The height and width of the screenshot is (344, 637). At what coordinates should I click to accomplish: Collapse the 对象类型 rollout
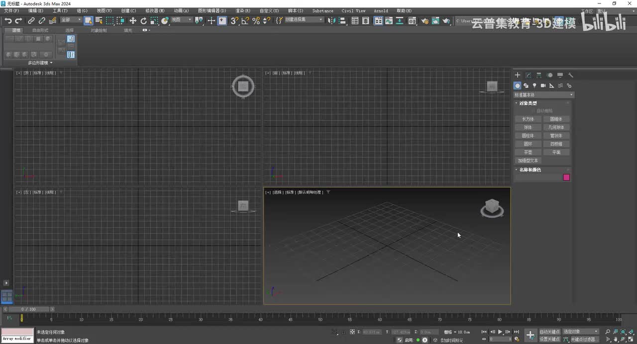(x=528, y=103)
